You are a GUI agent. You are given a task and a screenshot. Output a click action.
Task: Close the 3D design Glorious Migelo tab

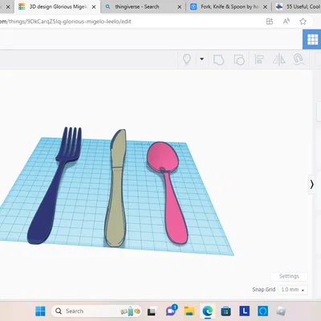(94, 7)
